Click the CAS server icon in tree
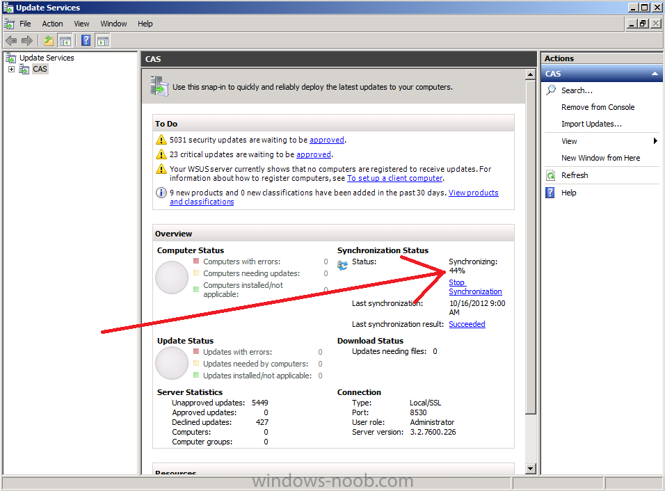The width and height of the screenshot is (665, 491). [x=24, y=69]
